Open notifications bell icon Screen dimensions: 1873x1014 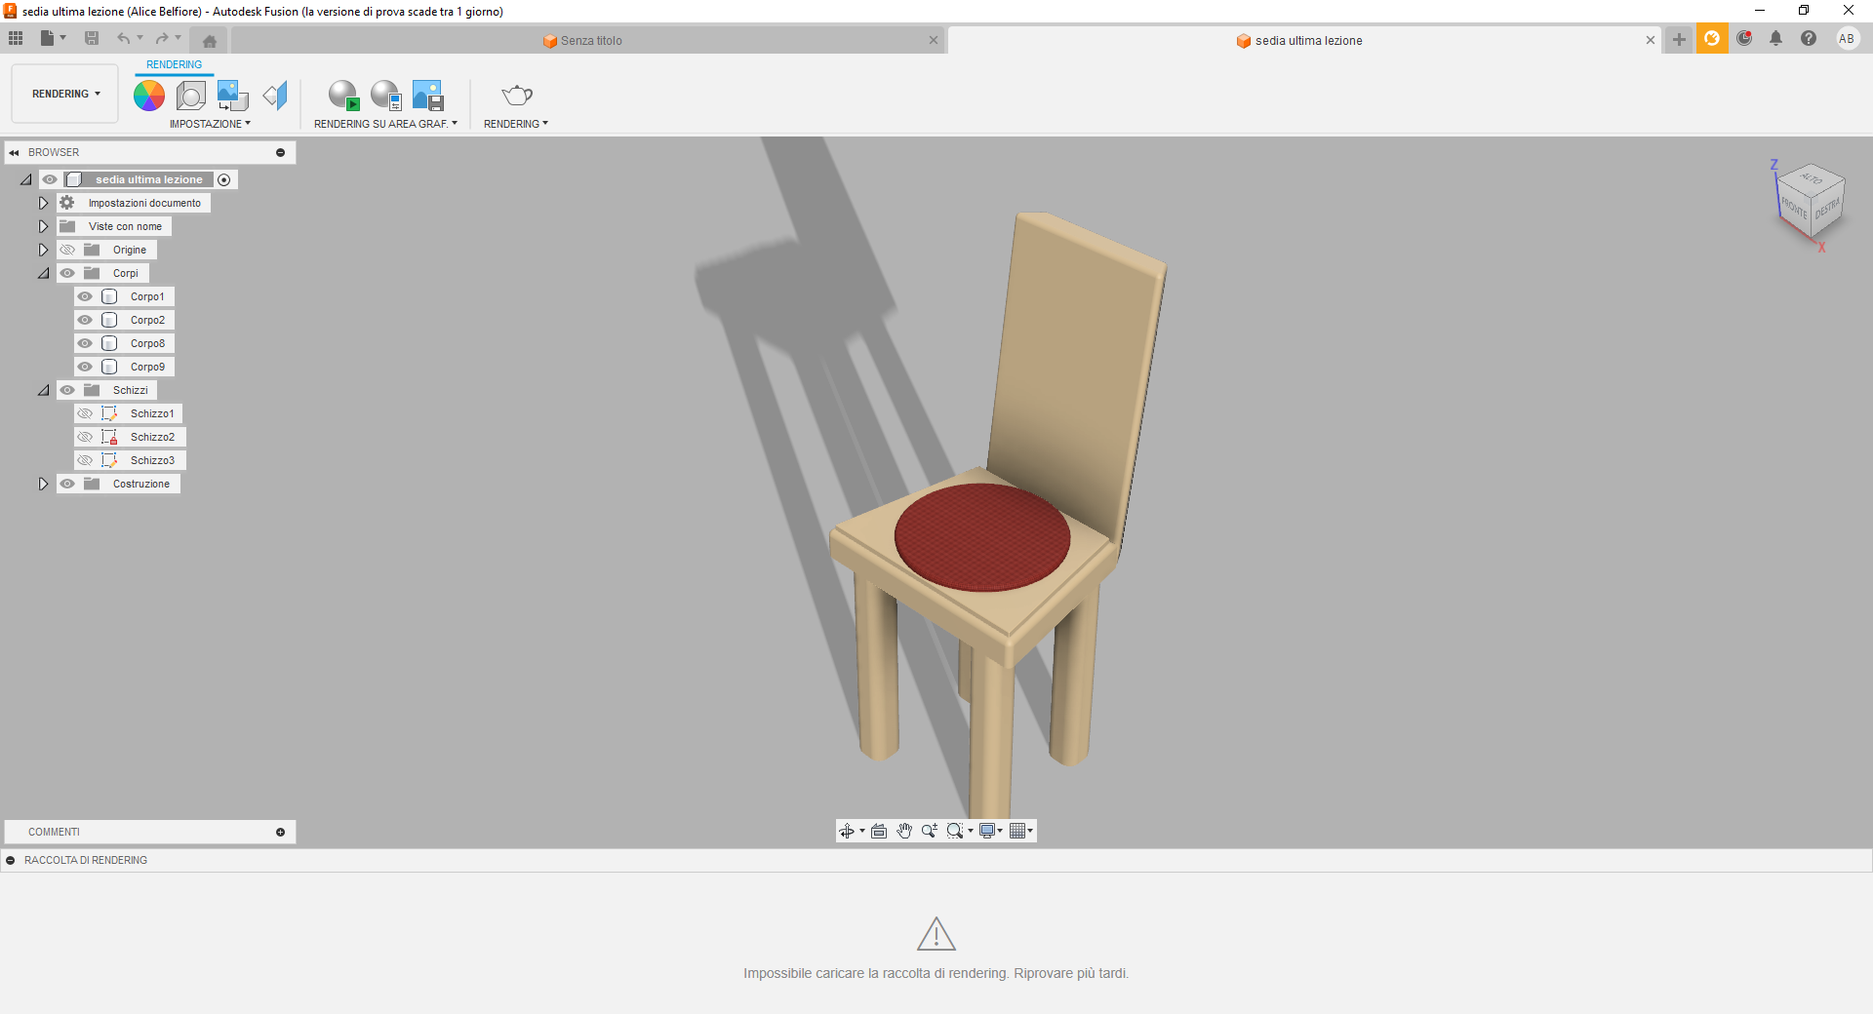(x=1775, y=39)
